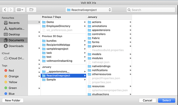Select Applications in the sidebar
Image resolution: width=178 pixels, height=105 pixels.
pos(14,29)
